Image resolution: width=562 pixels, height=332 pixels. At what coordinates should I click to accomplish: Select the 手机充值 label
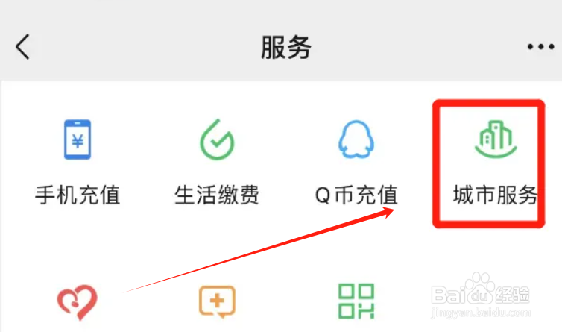click(78, 195)
